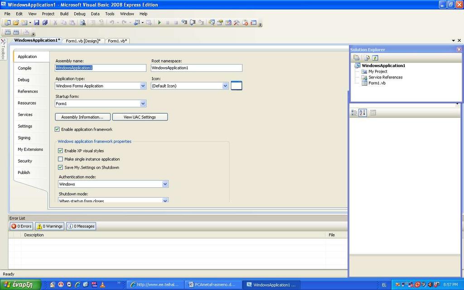Click the Step Into debug icon
This screenshot has height=290, width=464.
click(x=184, y=23)
